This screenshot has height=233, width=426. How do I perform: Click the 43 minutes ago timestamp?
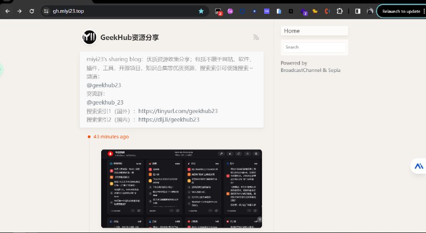[111, 136]
